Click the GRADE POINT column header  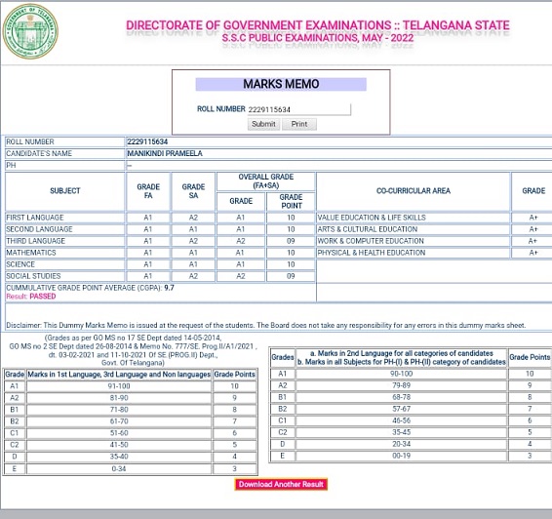291,201
